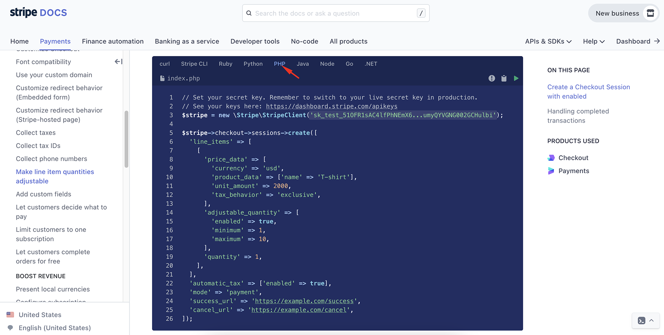Click the Payments product icon

tap(551, 171)
